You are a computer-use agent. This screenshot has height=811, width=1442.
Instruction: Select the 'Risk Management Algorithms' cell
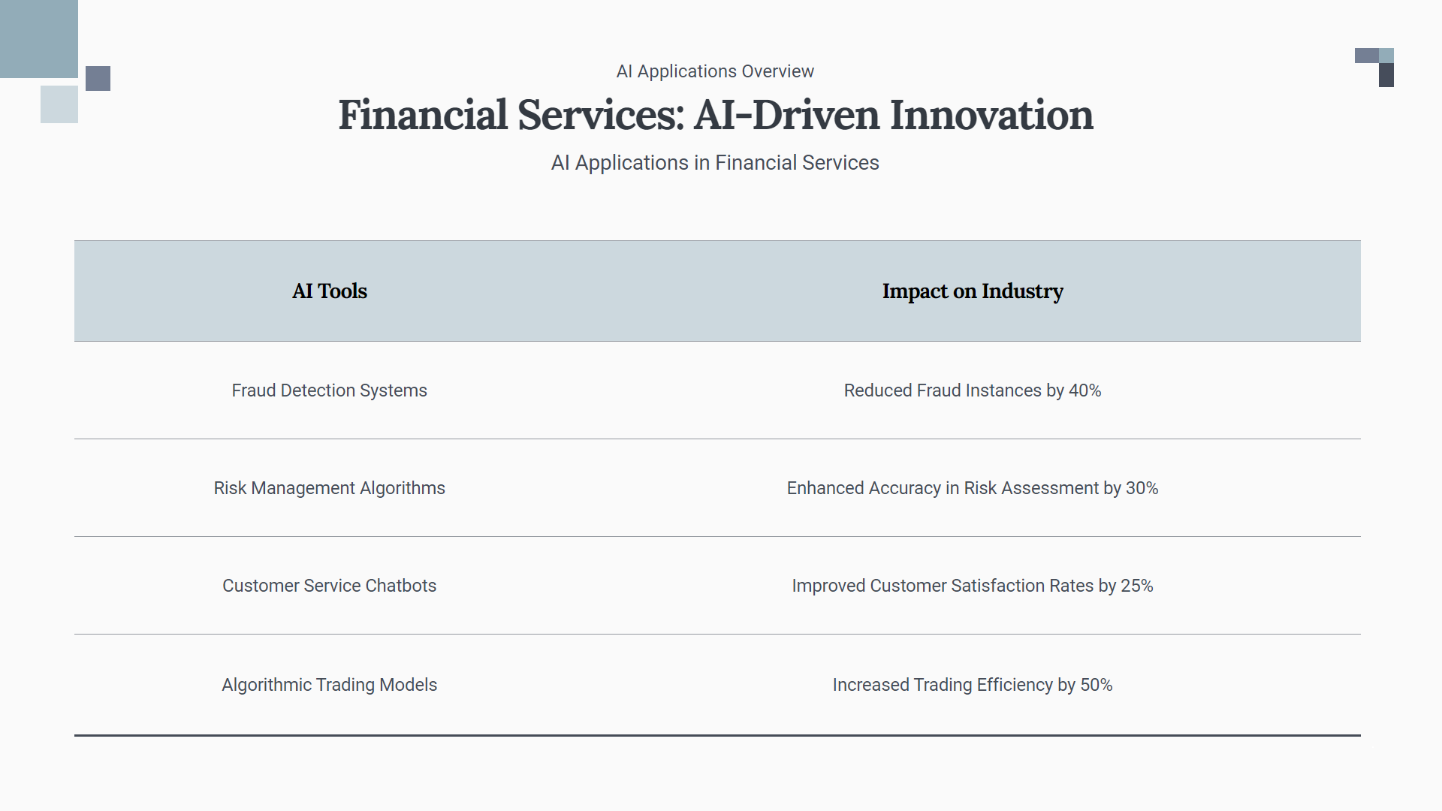[x=330, y=488]
